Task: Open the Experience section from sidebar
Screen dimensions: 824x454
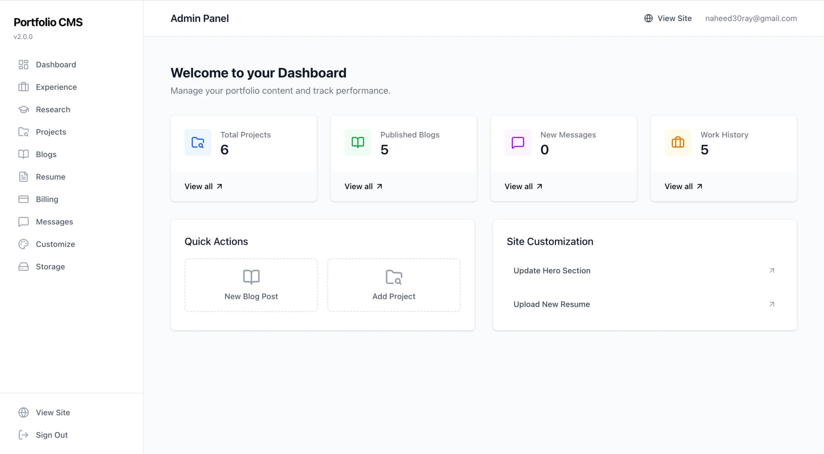Action: coord(56,87)
